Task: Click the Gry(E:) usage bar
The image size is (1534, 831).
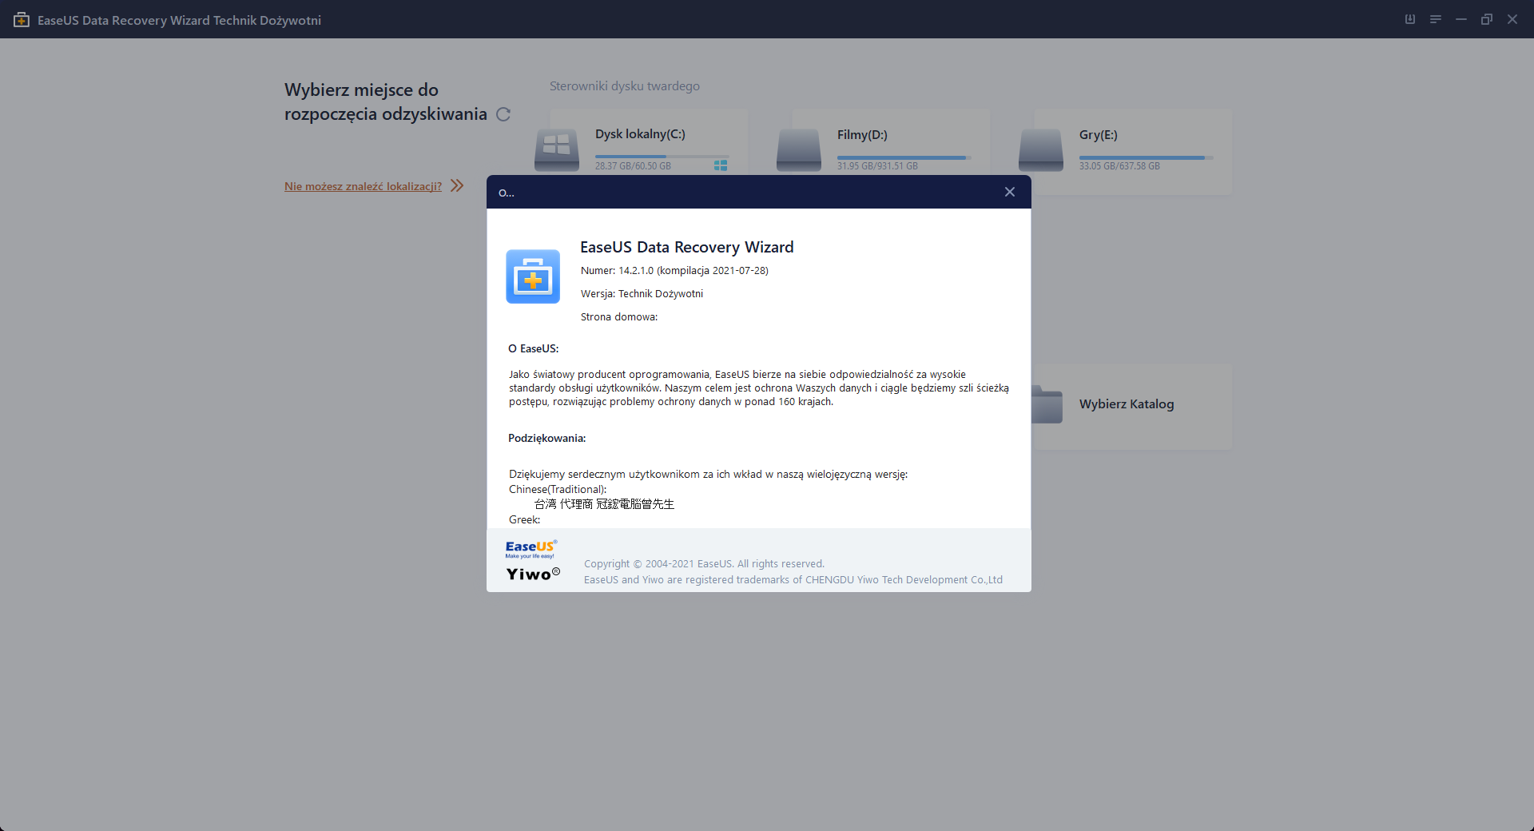Action: pos(1147,157)
